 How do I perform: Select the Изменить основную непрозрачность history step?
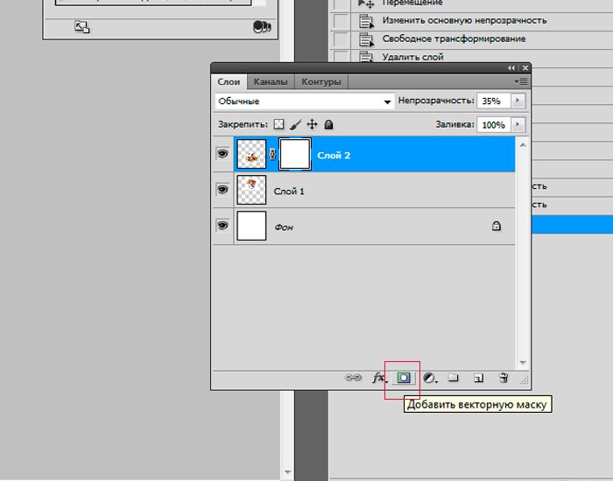click(x=476, y=20)
